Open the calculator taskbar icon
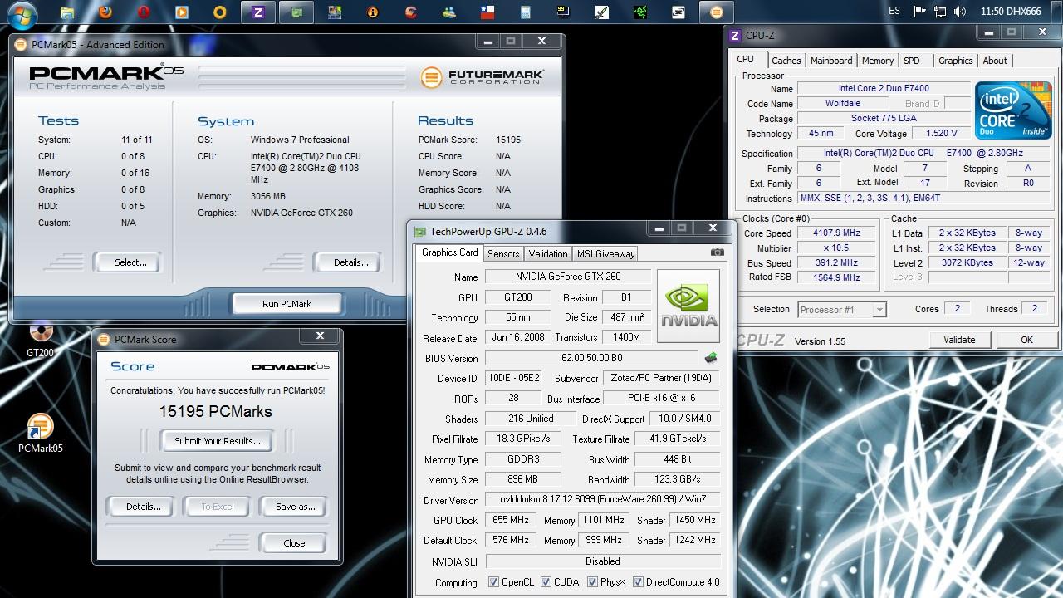Image resolution: width=1063 pixels, height=598 pixels. tap(526, 12)
